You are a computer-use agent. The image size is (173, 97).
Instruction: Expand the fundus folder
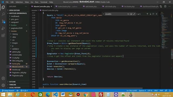click(x=18, y=25)
